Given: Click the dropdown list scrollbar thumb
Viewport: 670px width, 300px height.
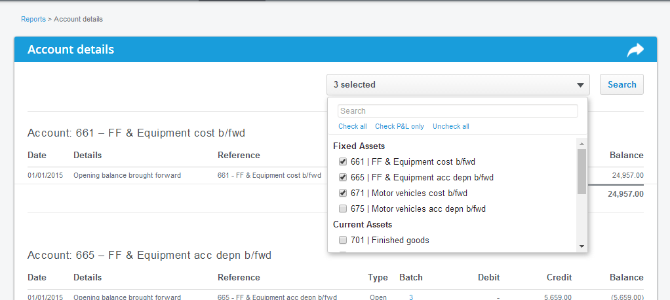Looking at the screenshot, I should pyautogui.click(x=581, y=171).
